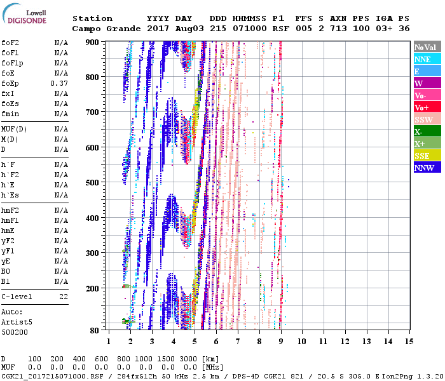
Task: Click the foF1 parameter label
Action: tap(10, 53)
